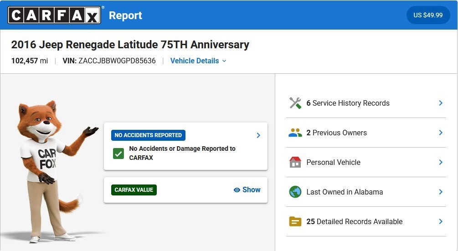This screenshot has height=251, width=458.
Task: Show the hidden CARFAX value
Action: (247, 190)
